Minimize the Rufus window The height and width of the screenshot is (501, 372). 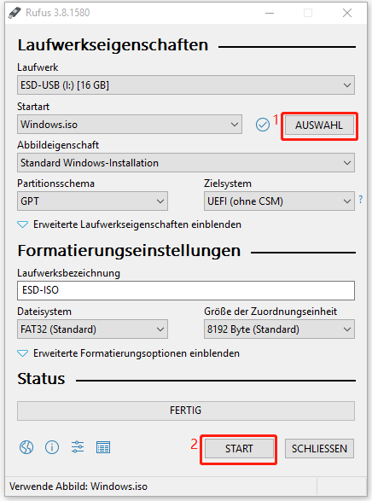pyautogui.click(x=270, y=13)
